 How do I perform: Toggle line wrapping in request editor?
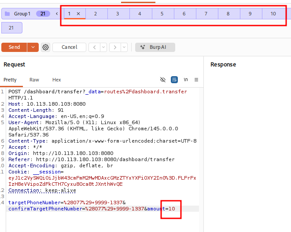pyautogui.click(x=174, y=80)
